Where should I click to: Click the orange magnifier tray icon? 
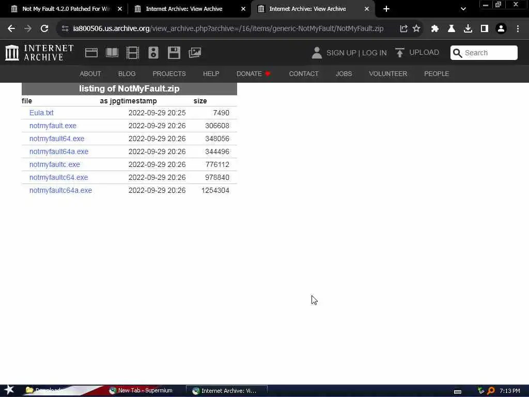coord(491,391)
